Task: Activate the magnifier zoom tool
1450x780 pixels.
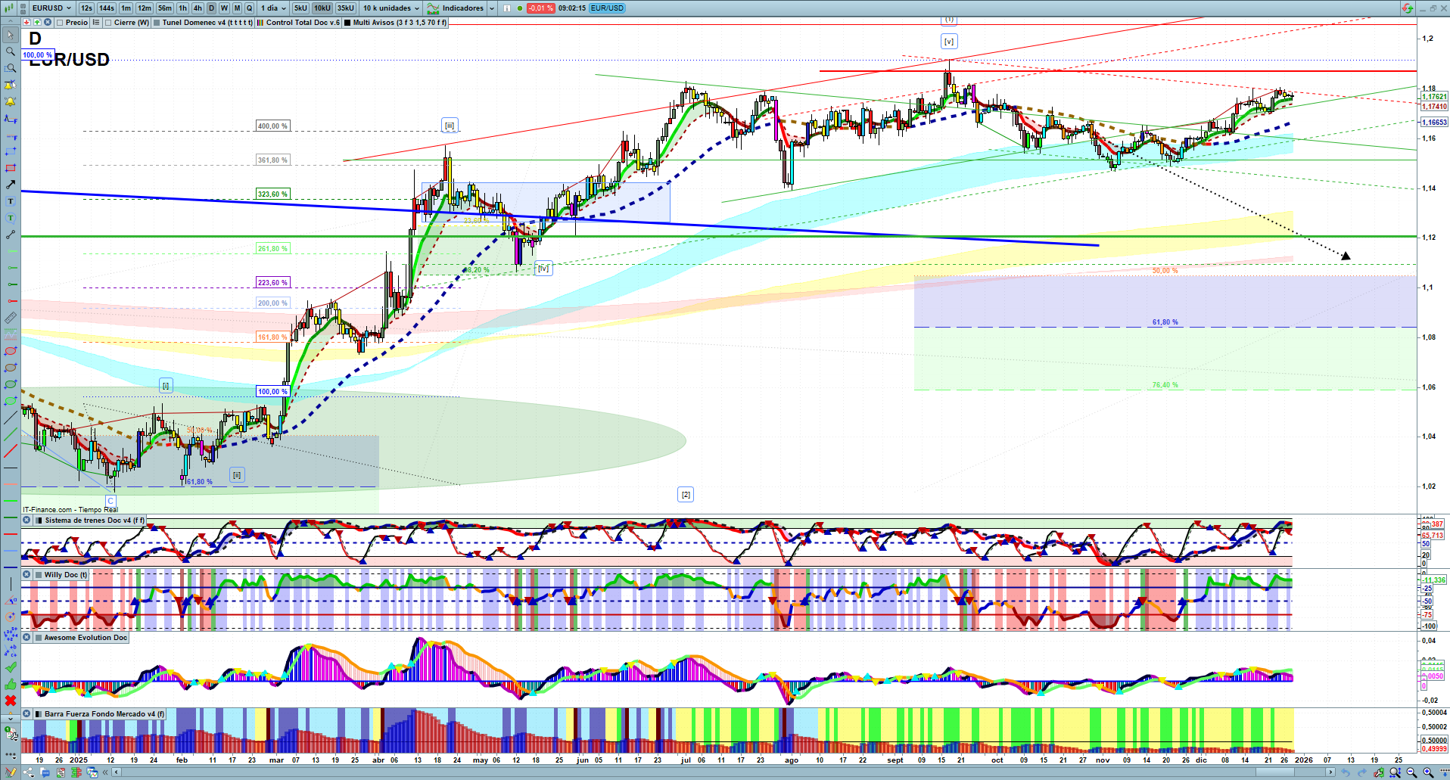Action: point(11,51)
